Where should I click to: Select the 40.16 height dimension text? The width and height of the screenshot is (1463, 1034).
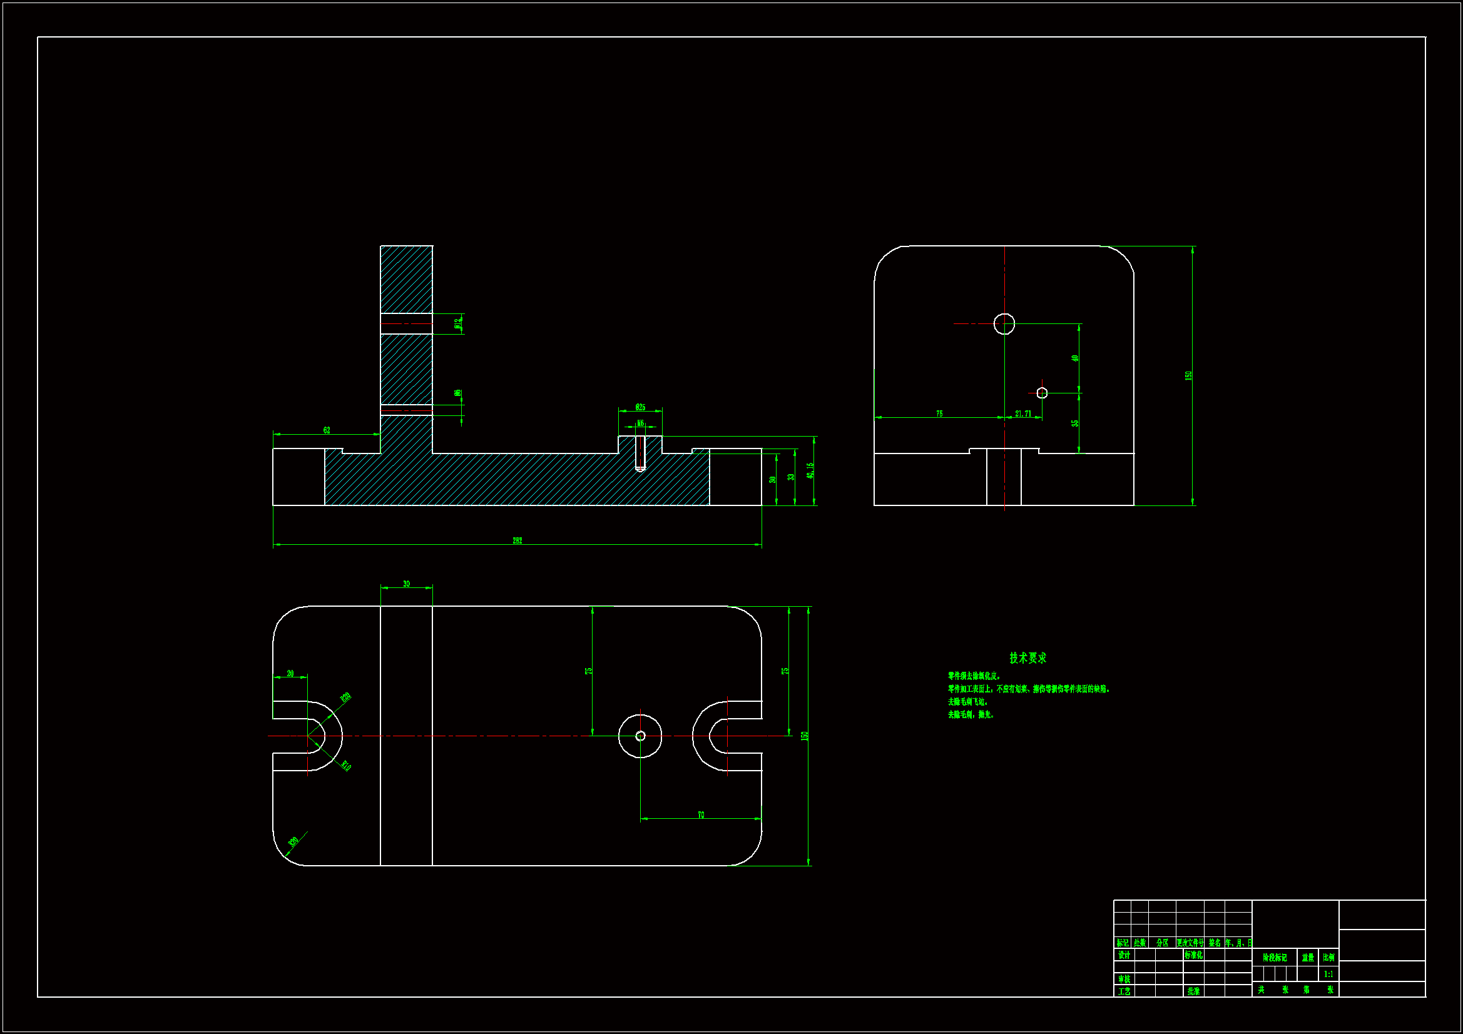pos(810,470)
